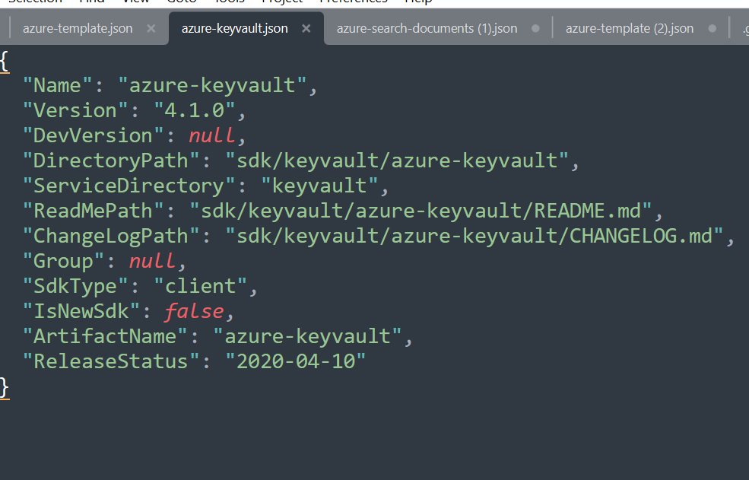This screenshot has width=749, height=480.
Task: Click the "Group" key
Action: pyautogui.click(x=64, y=261)
